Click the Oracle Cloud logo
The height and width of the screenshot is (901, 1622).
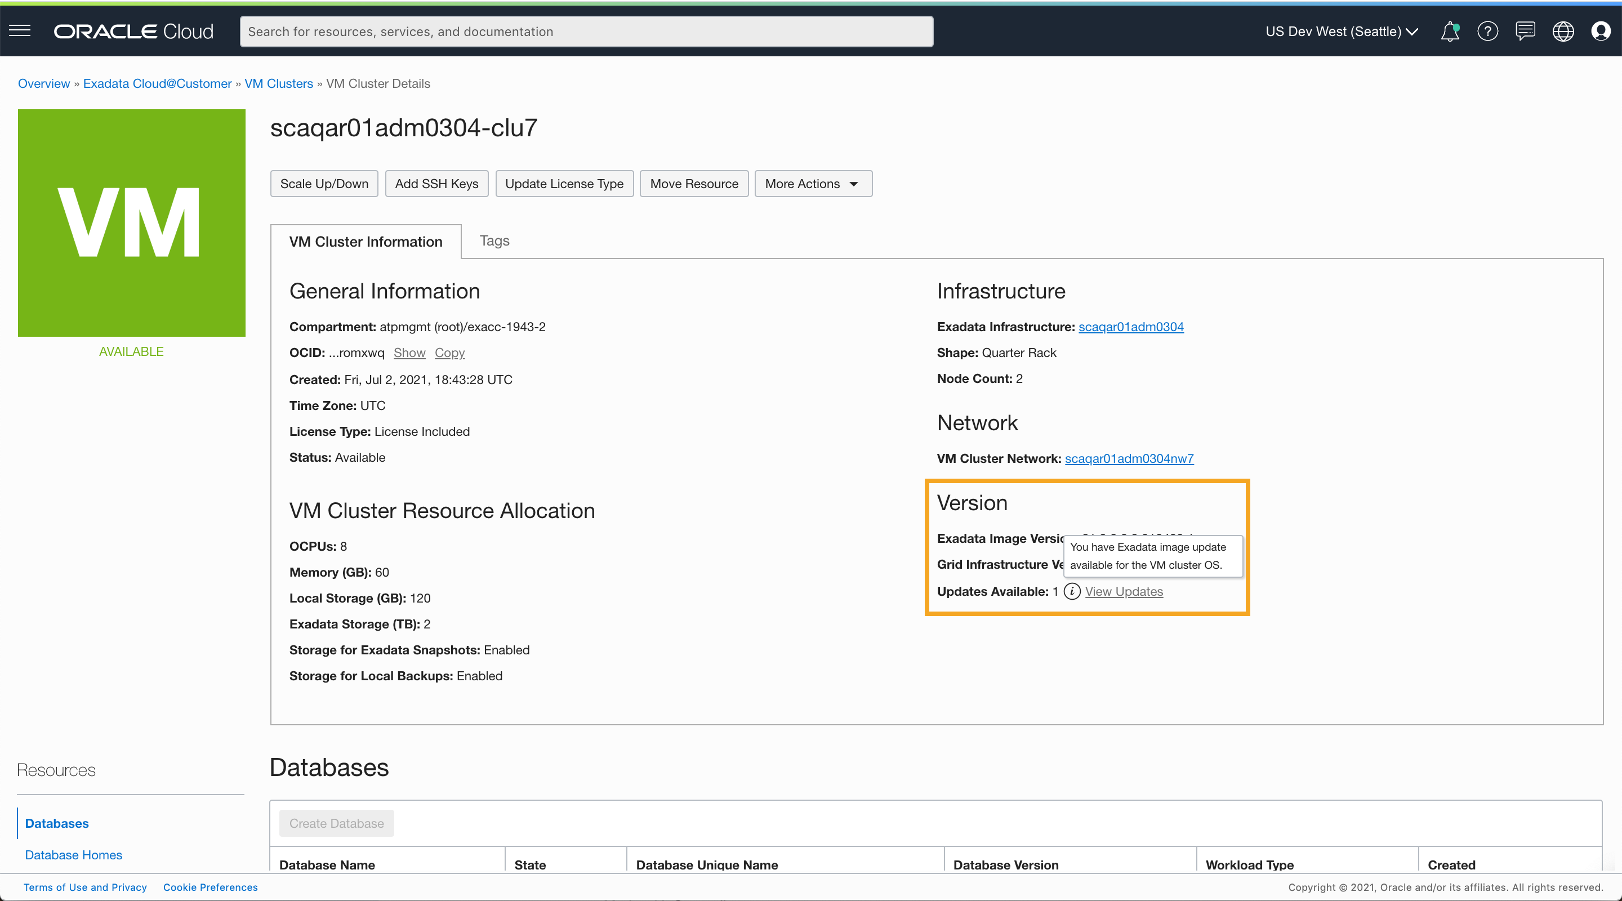tap(133, 32)
